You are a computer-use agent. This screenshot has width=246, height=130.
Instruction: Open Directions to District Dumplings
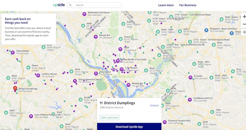[154, 105]
